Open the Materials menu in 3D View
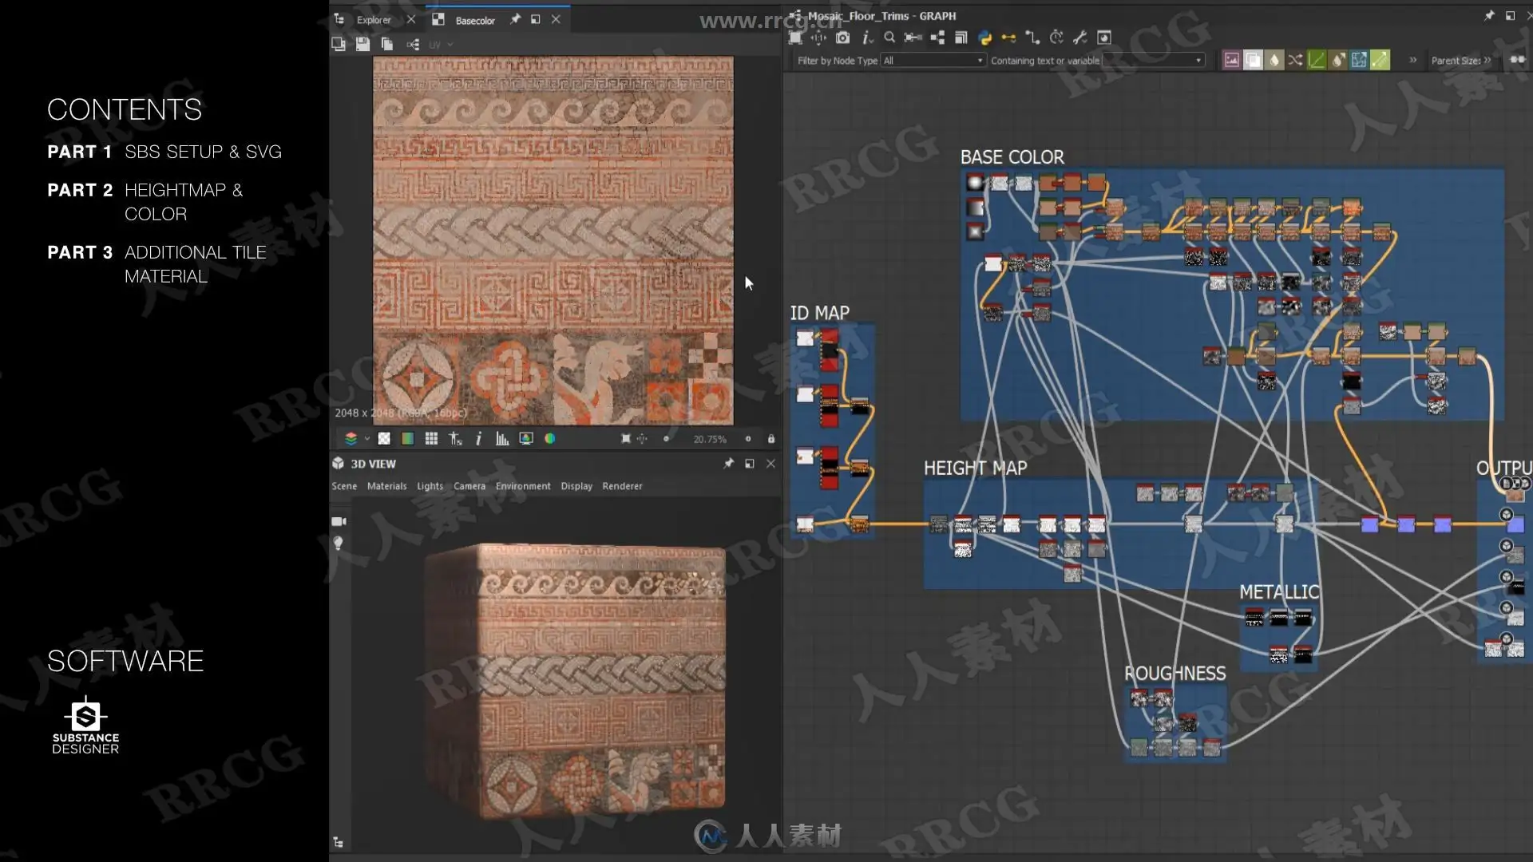This screenshot has width=1533, height=862. (x=386, y=486)
